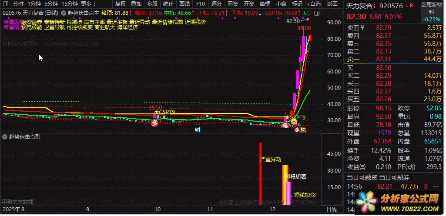Screen dimensions: 446x216
Task: Click the red 多 signal icon near October
Action: click(154, 123)
